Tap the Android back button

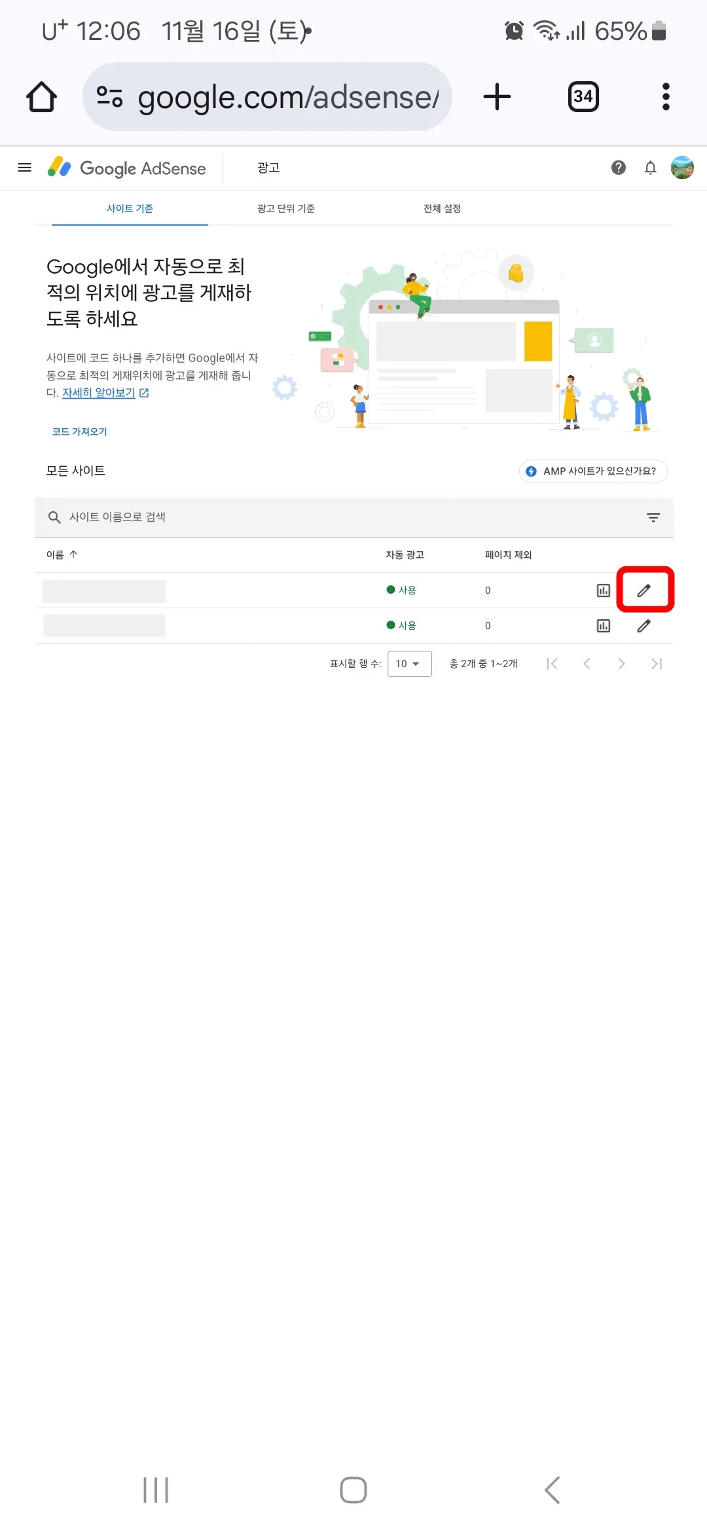pyautogui.click(x=552, y=1490)
